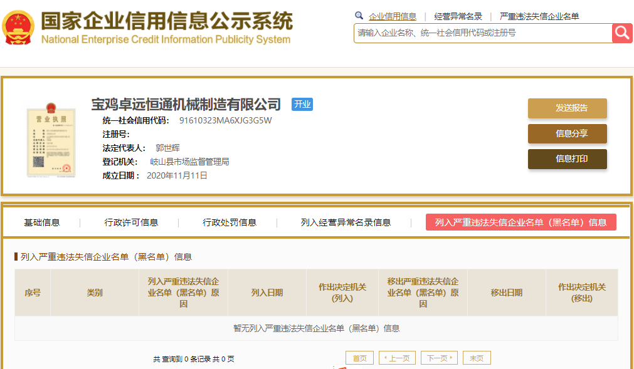
Task: Click the 暂无列入严重违法失信企业名单 empty message
Action: (x=316, y=329)
